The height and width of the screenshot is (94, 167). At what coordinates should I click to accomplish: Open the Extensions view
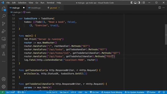coord(4,46)
